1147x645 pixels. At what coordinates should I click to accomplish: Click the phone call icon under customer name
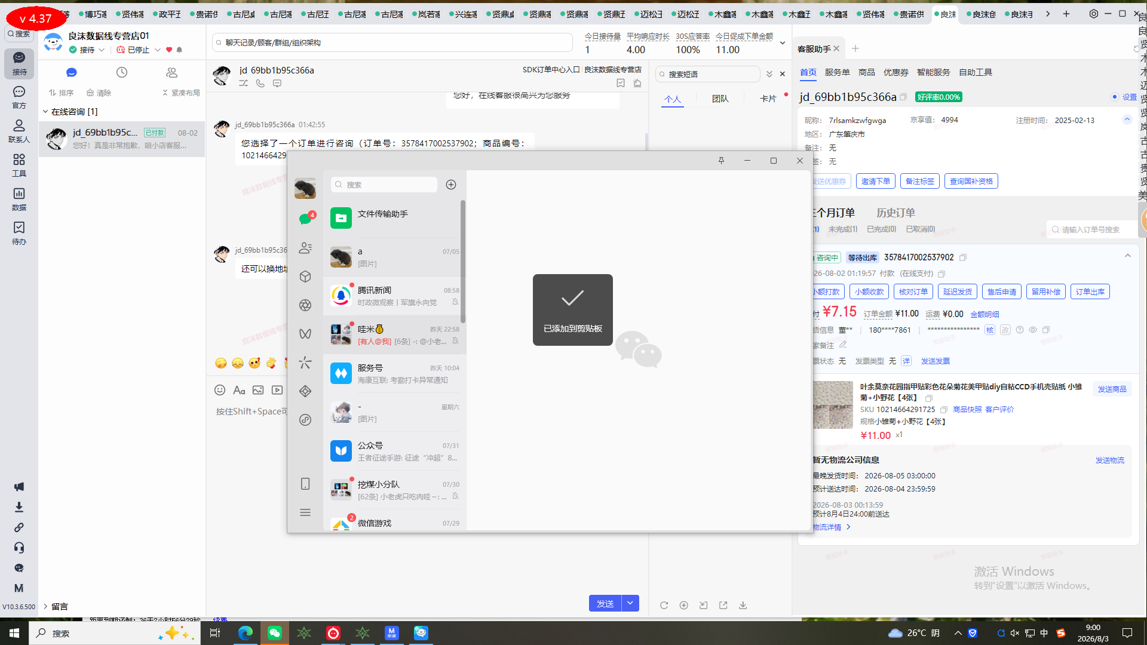260,84
